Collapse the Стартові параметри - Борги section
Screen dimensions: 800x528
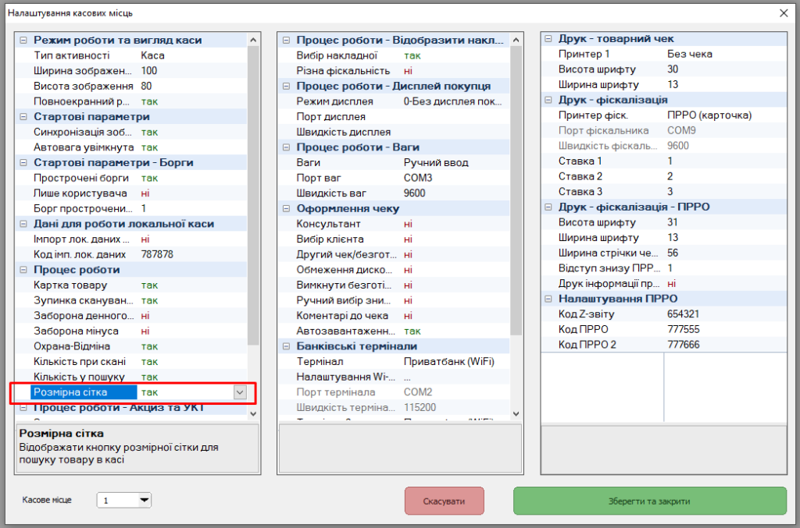coord(23,163)
